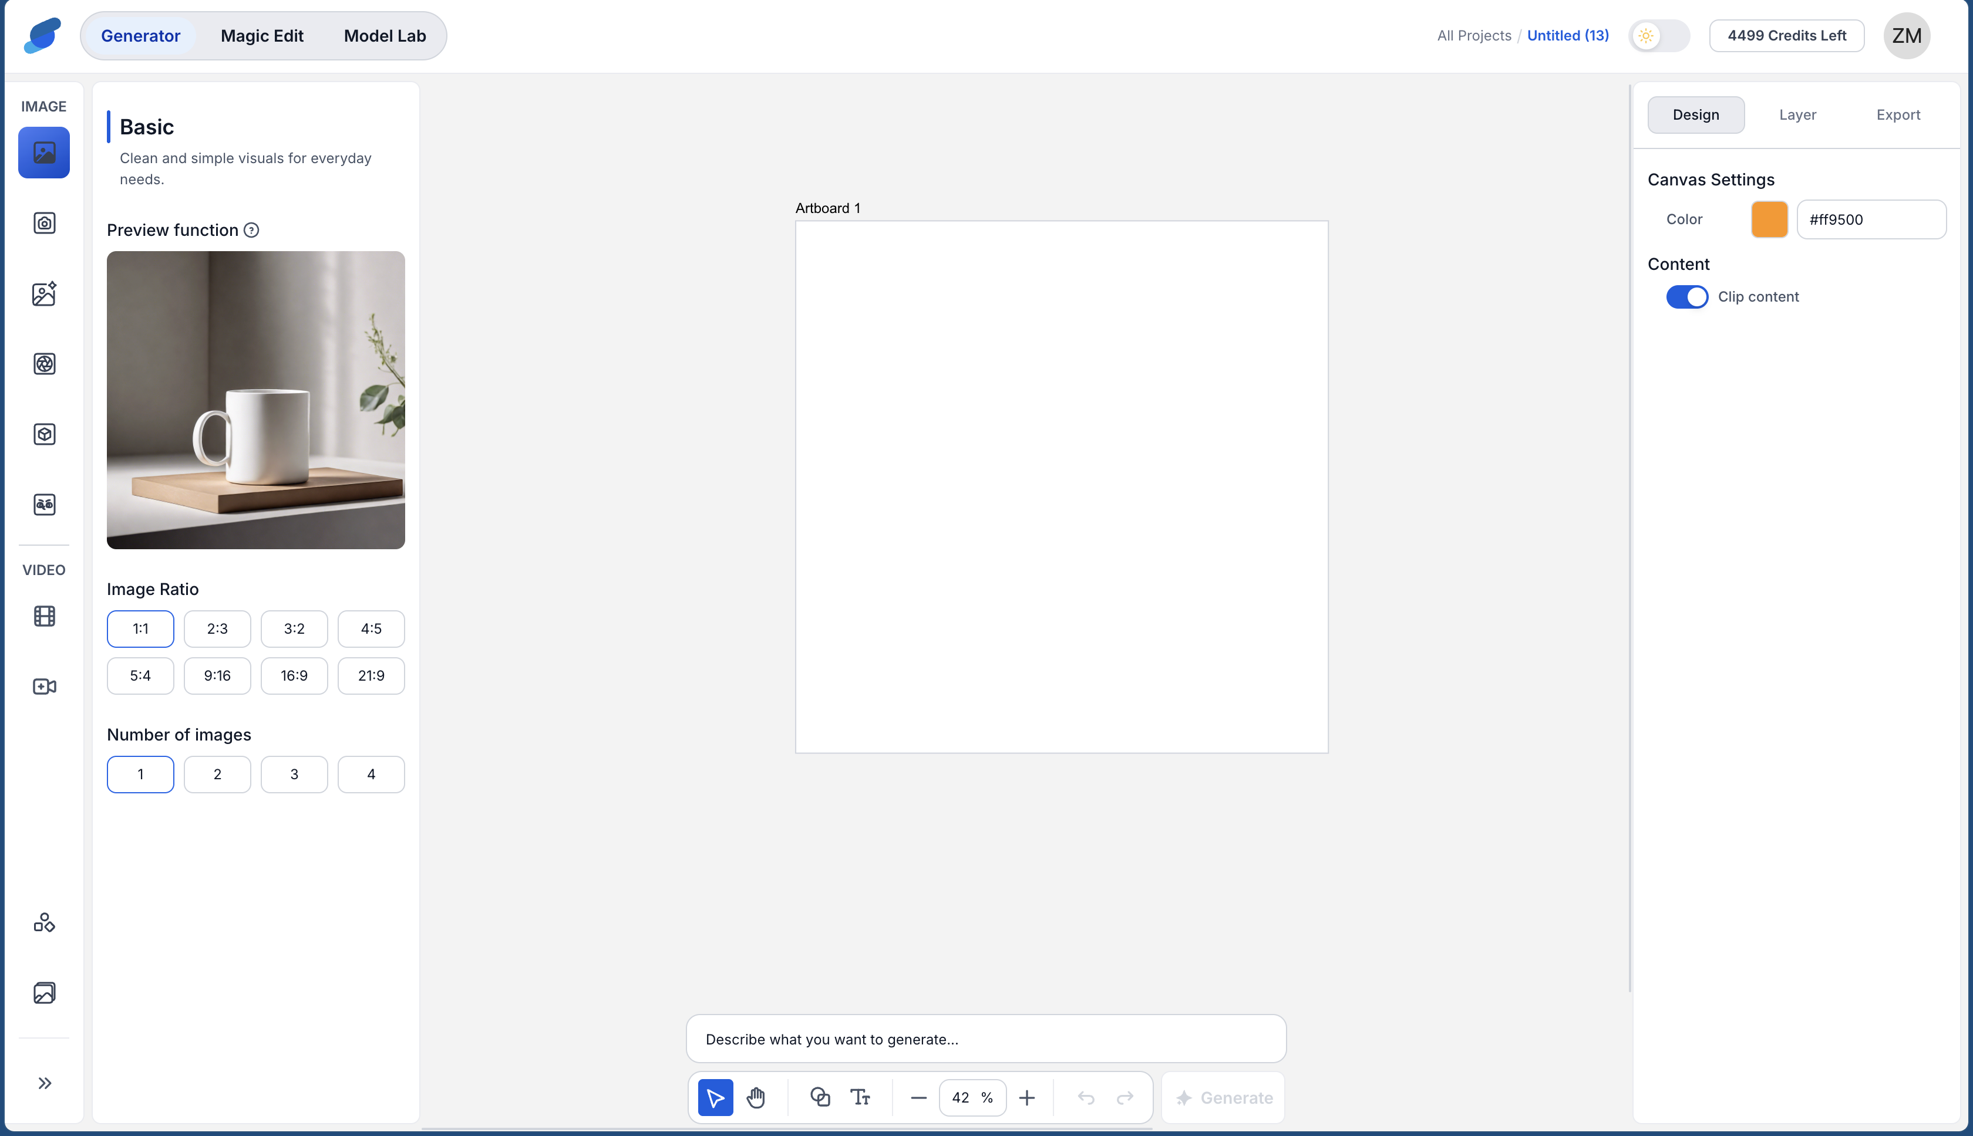Select the 16:9 image ratio
1973x1136 pixels.
click(x=294, y=675)
